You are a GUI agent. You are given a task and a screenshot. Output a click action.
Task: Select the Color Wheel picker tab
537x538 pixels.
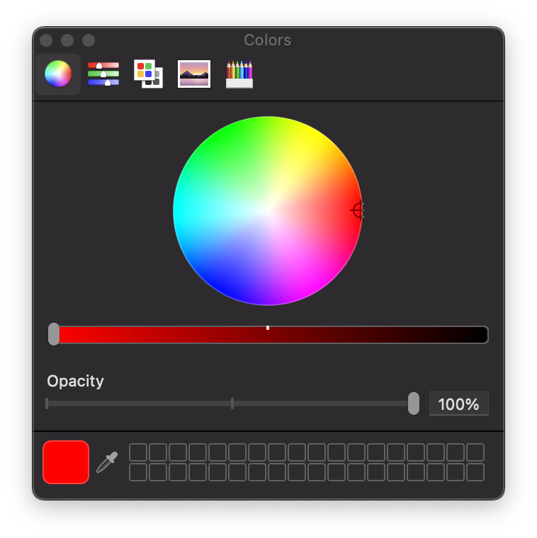[58, 74]
